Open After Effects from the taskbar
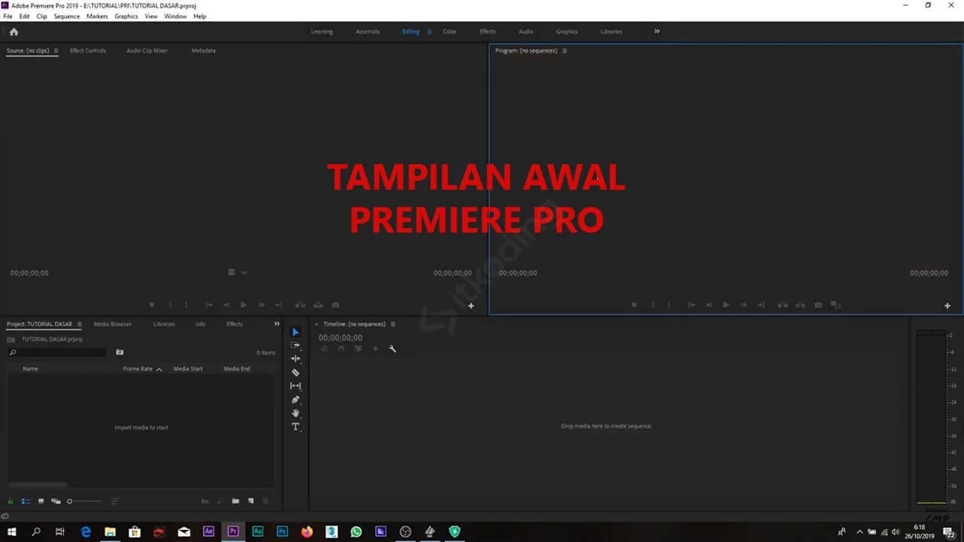The image size is (964, 542). coord(209,531)
